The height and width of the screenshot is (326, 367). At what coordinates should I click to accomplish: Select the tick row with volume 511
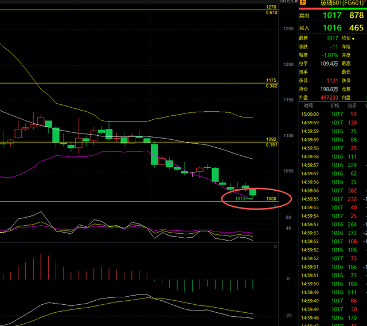point(333,292)
